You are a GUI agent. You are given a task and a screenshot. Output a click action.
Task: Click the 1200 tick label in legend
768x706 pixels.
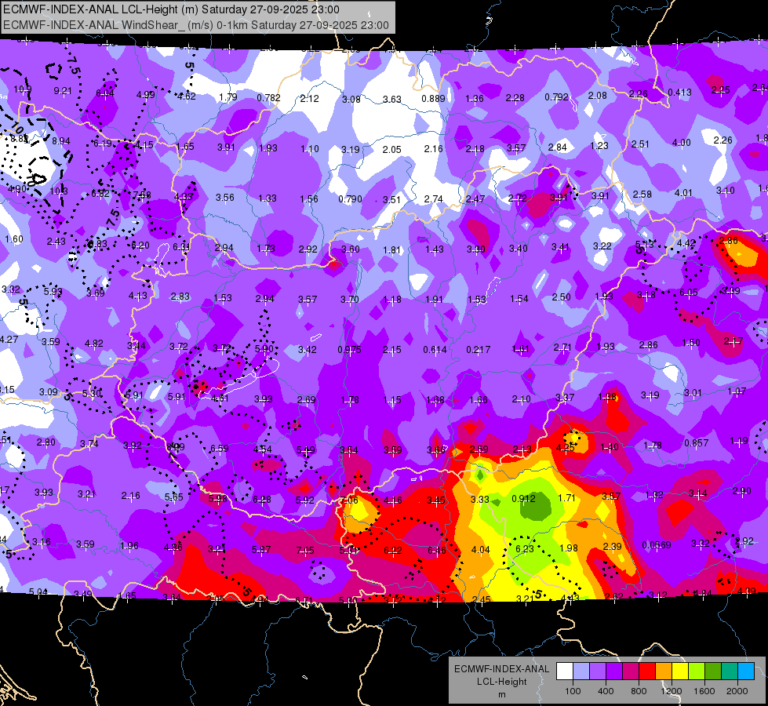pos(672,691)
